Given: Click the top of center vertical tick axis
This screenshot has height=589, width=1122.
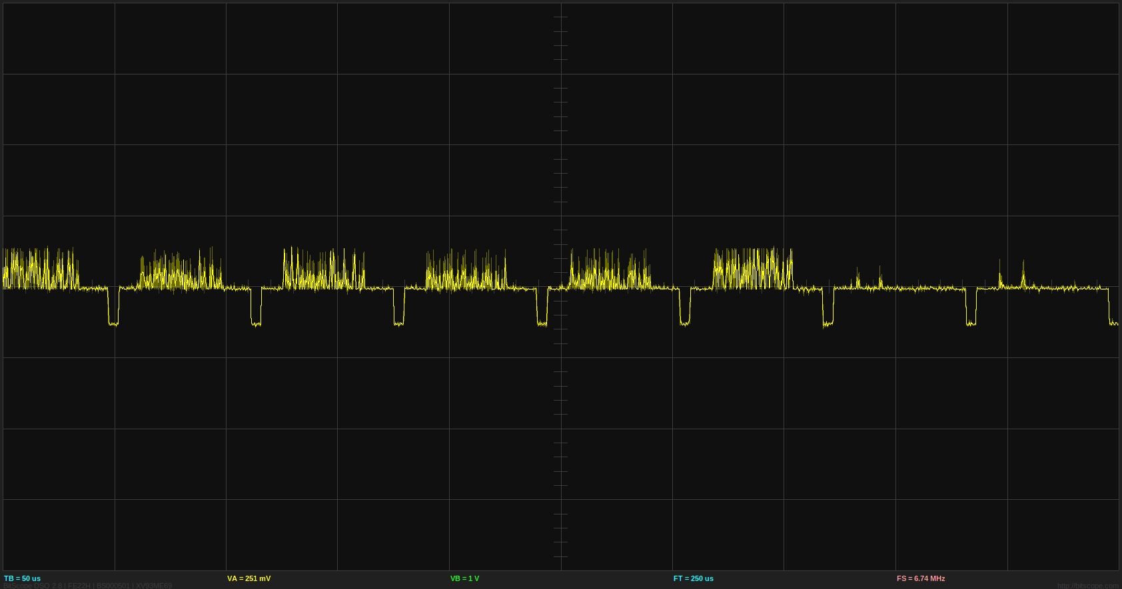Looking at the screenshot, I should [x=560, y=17].
